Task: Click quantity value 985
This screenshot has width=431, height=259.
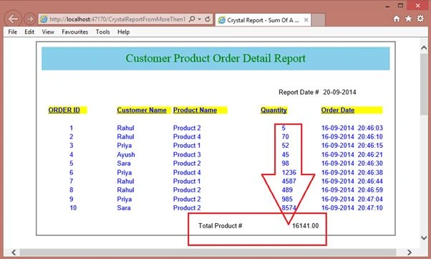Action: [287, 199]
